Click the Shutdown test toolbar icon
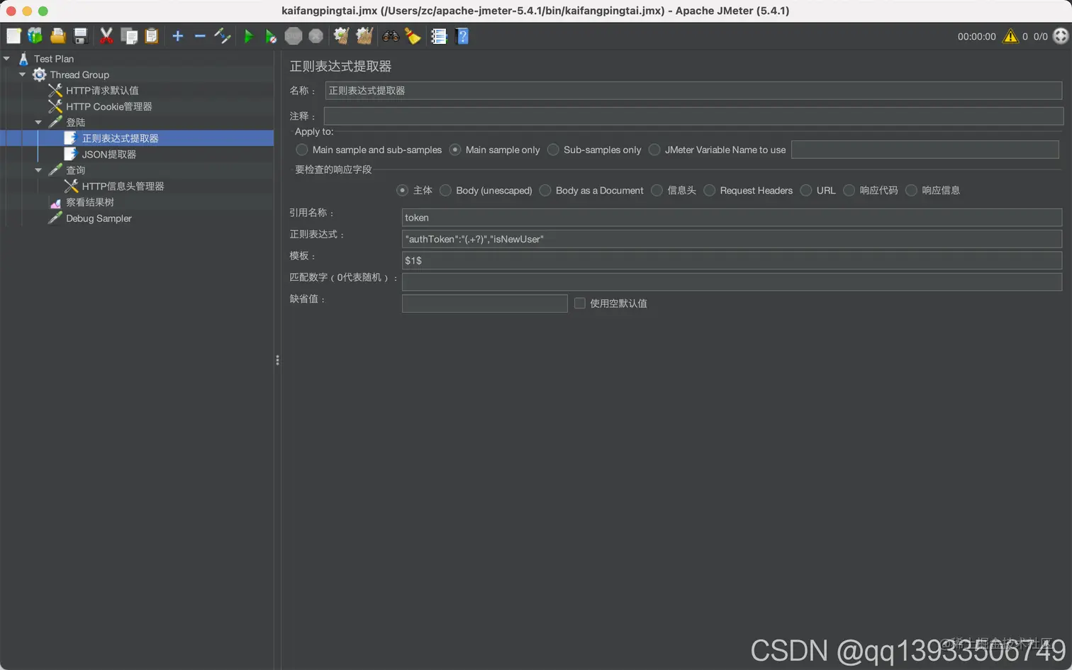Viewport: 1072px width, 670px height. click(316, 35)
